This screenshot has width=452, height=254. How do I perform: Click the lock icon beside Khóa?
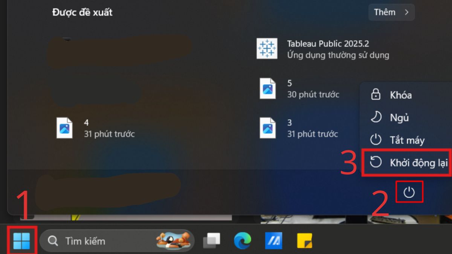376,95
